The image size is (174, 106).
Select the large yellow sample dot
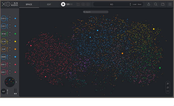pyautogui.click(x=154, y=29)
